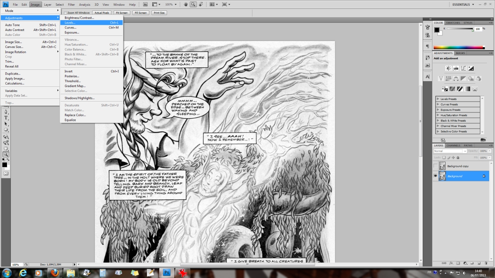Switch to the Channels tab

pos(453,146)
